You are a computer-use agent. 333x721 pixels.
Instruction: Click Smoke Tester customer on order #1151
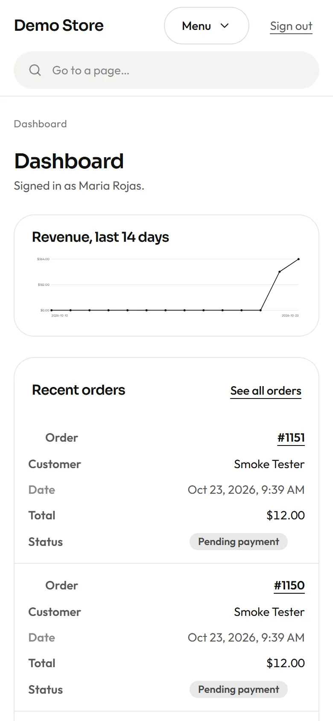point(269,464)
